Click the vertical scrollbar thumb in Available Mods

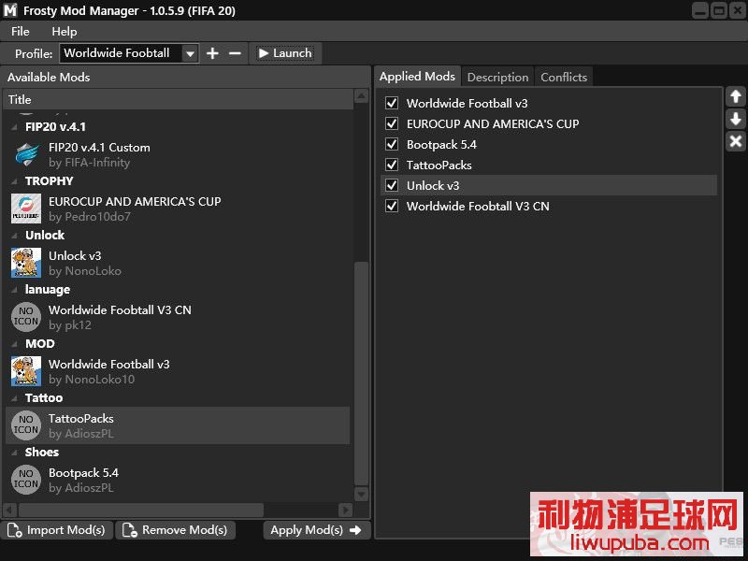361,373
